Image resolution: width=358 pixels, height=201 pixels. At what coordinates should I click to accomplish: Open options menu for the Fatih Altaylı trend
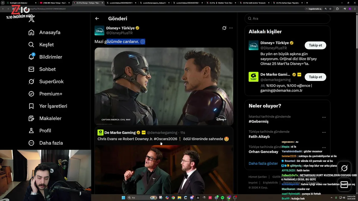tap(324, 132)
